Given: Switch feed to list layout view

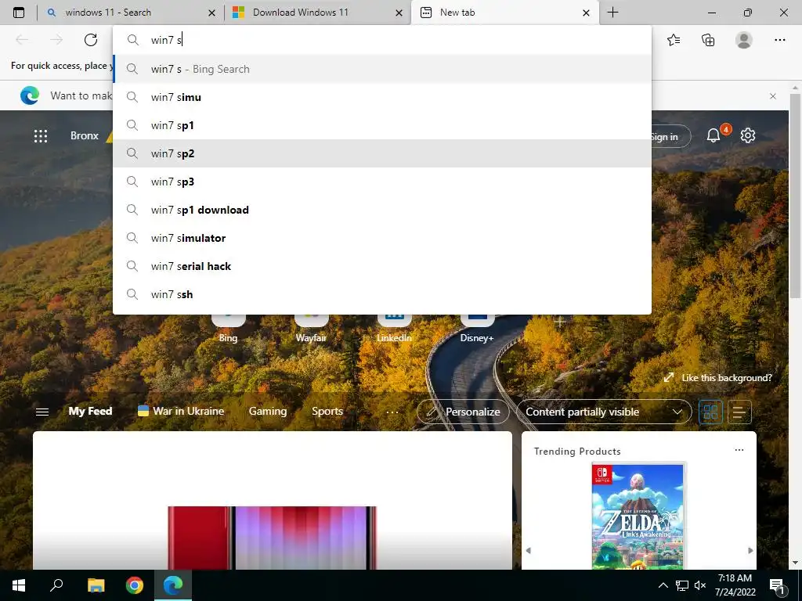Looking at the screenshot, I should 739,412.
